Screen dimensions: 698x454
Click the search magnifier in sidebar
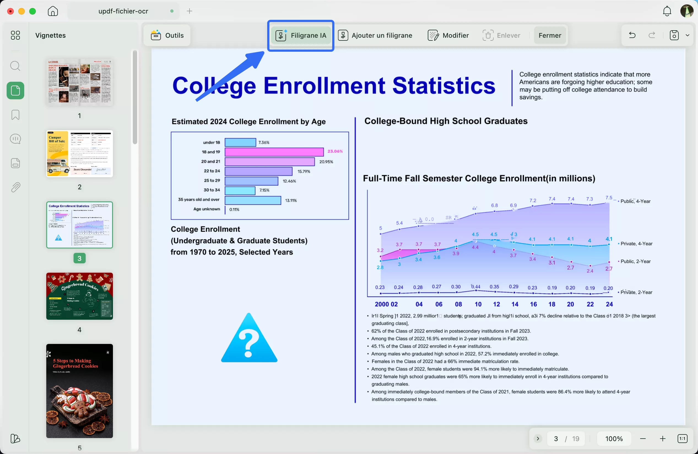point(15,66)
